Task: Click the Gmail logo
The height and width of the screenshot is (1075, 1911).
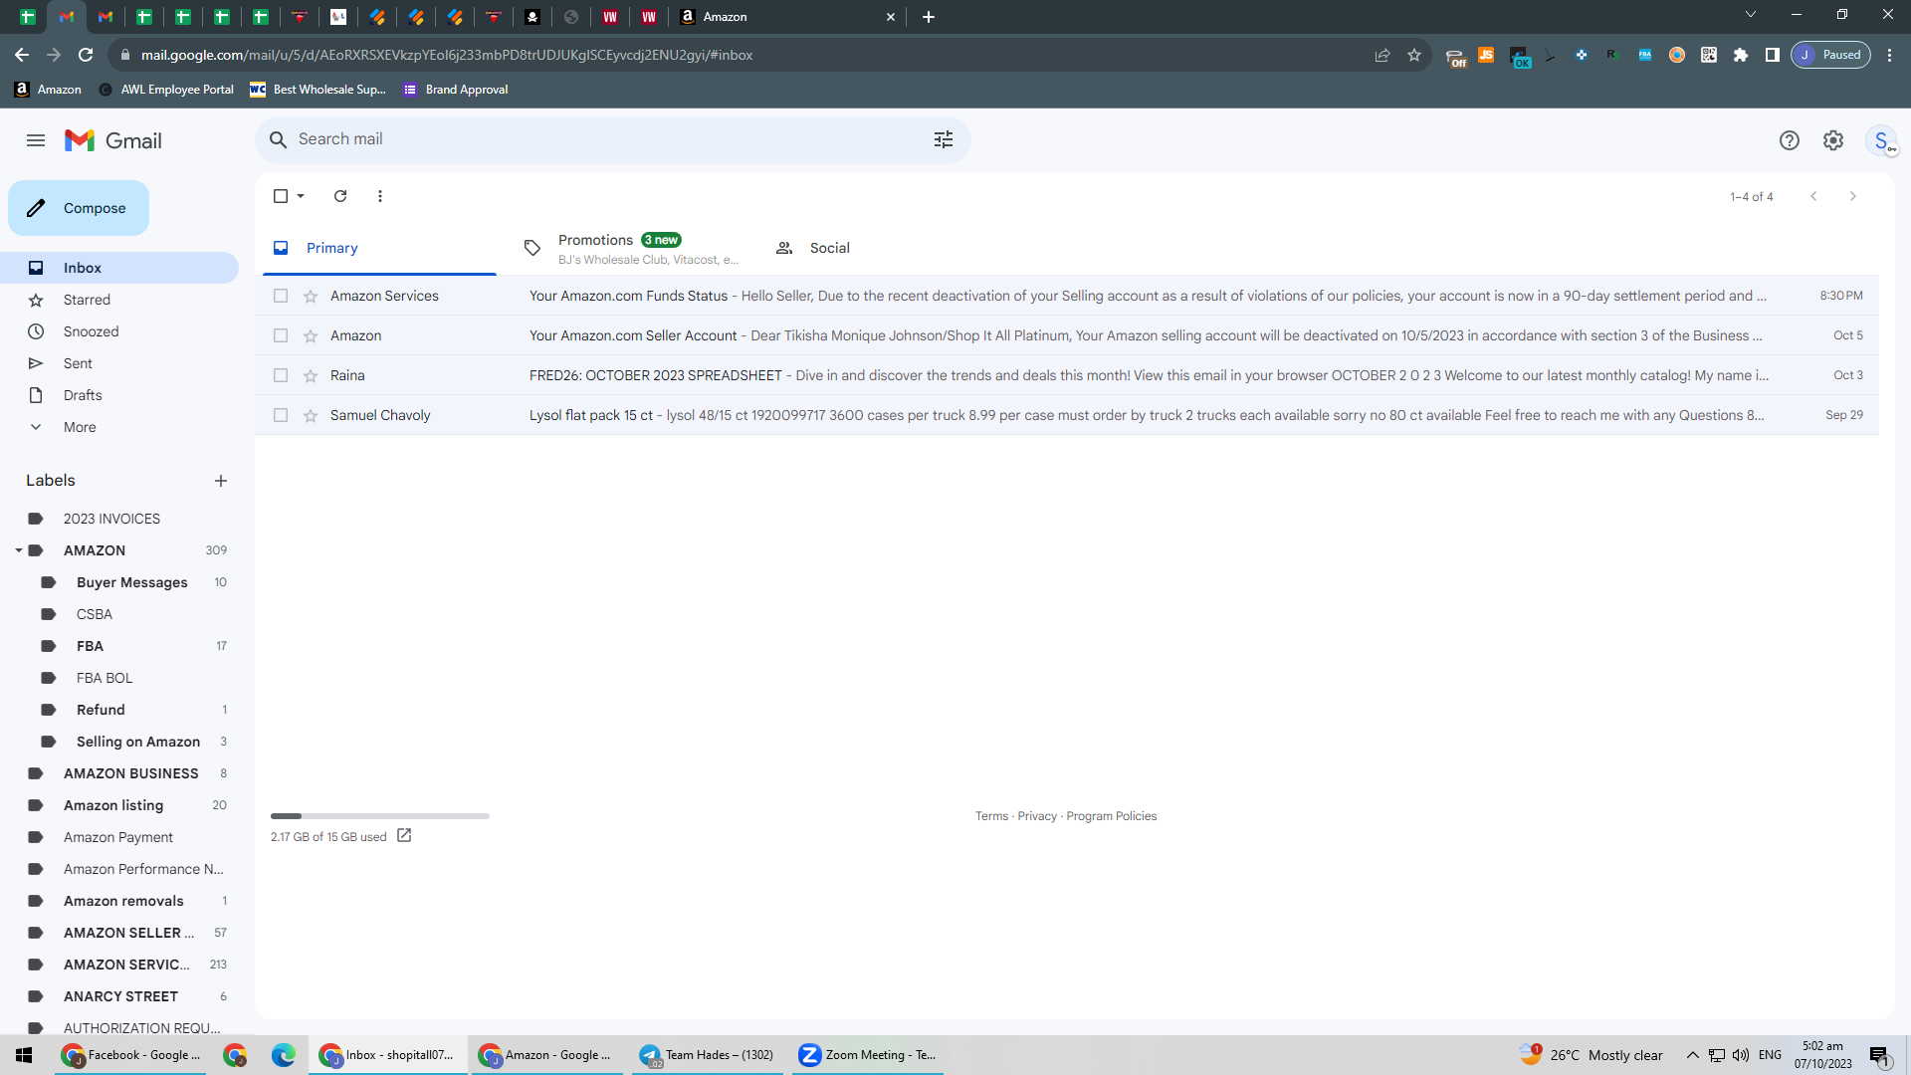Action: (x=112, y=140)
